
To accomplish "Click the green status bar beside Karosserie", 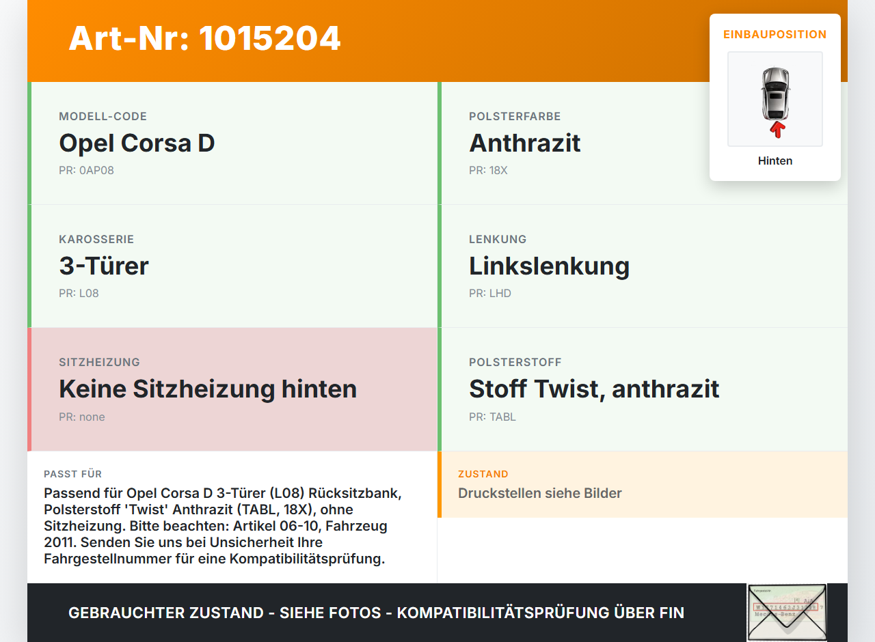I will pyautogui.click(x=29, y=266).
